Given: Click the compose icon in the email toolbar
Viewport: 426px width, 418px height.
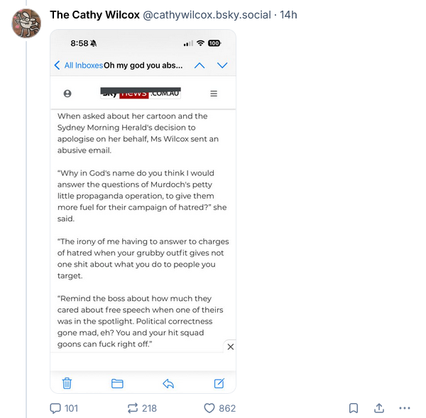Looking at the screenshot, I should 219,383.
